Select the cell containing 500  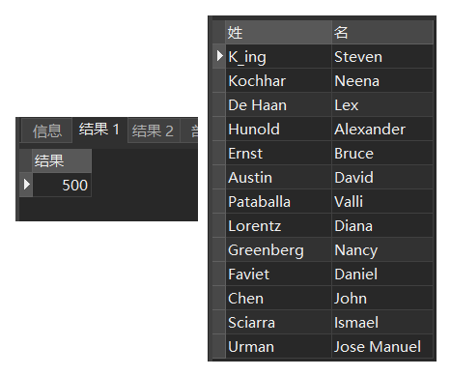[x=62, y=185]
